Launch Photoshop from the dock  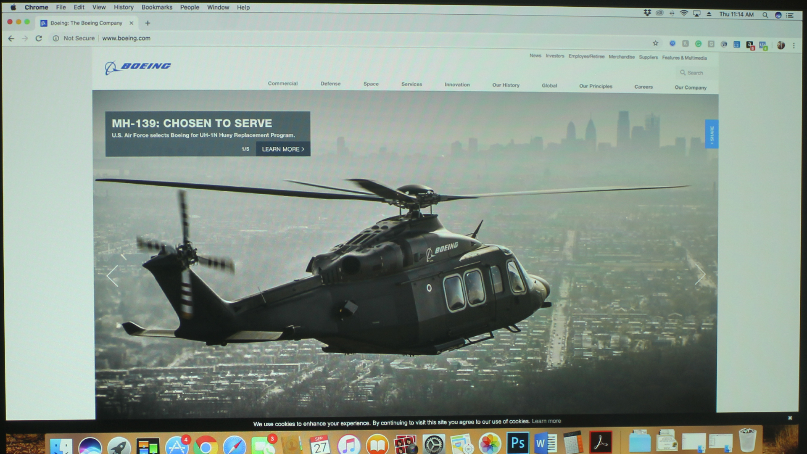click(x=517, y=443)
